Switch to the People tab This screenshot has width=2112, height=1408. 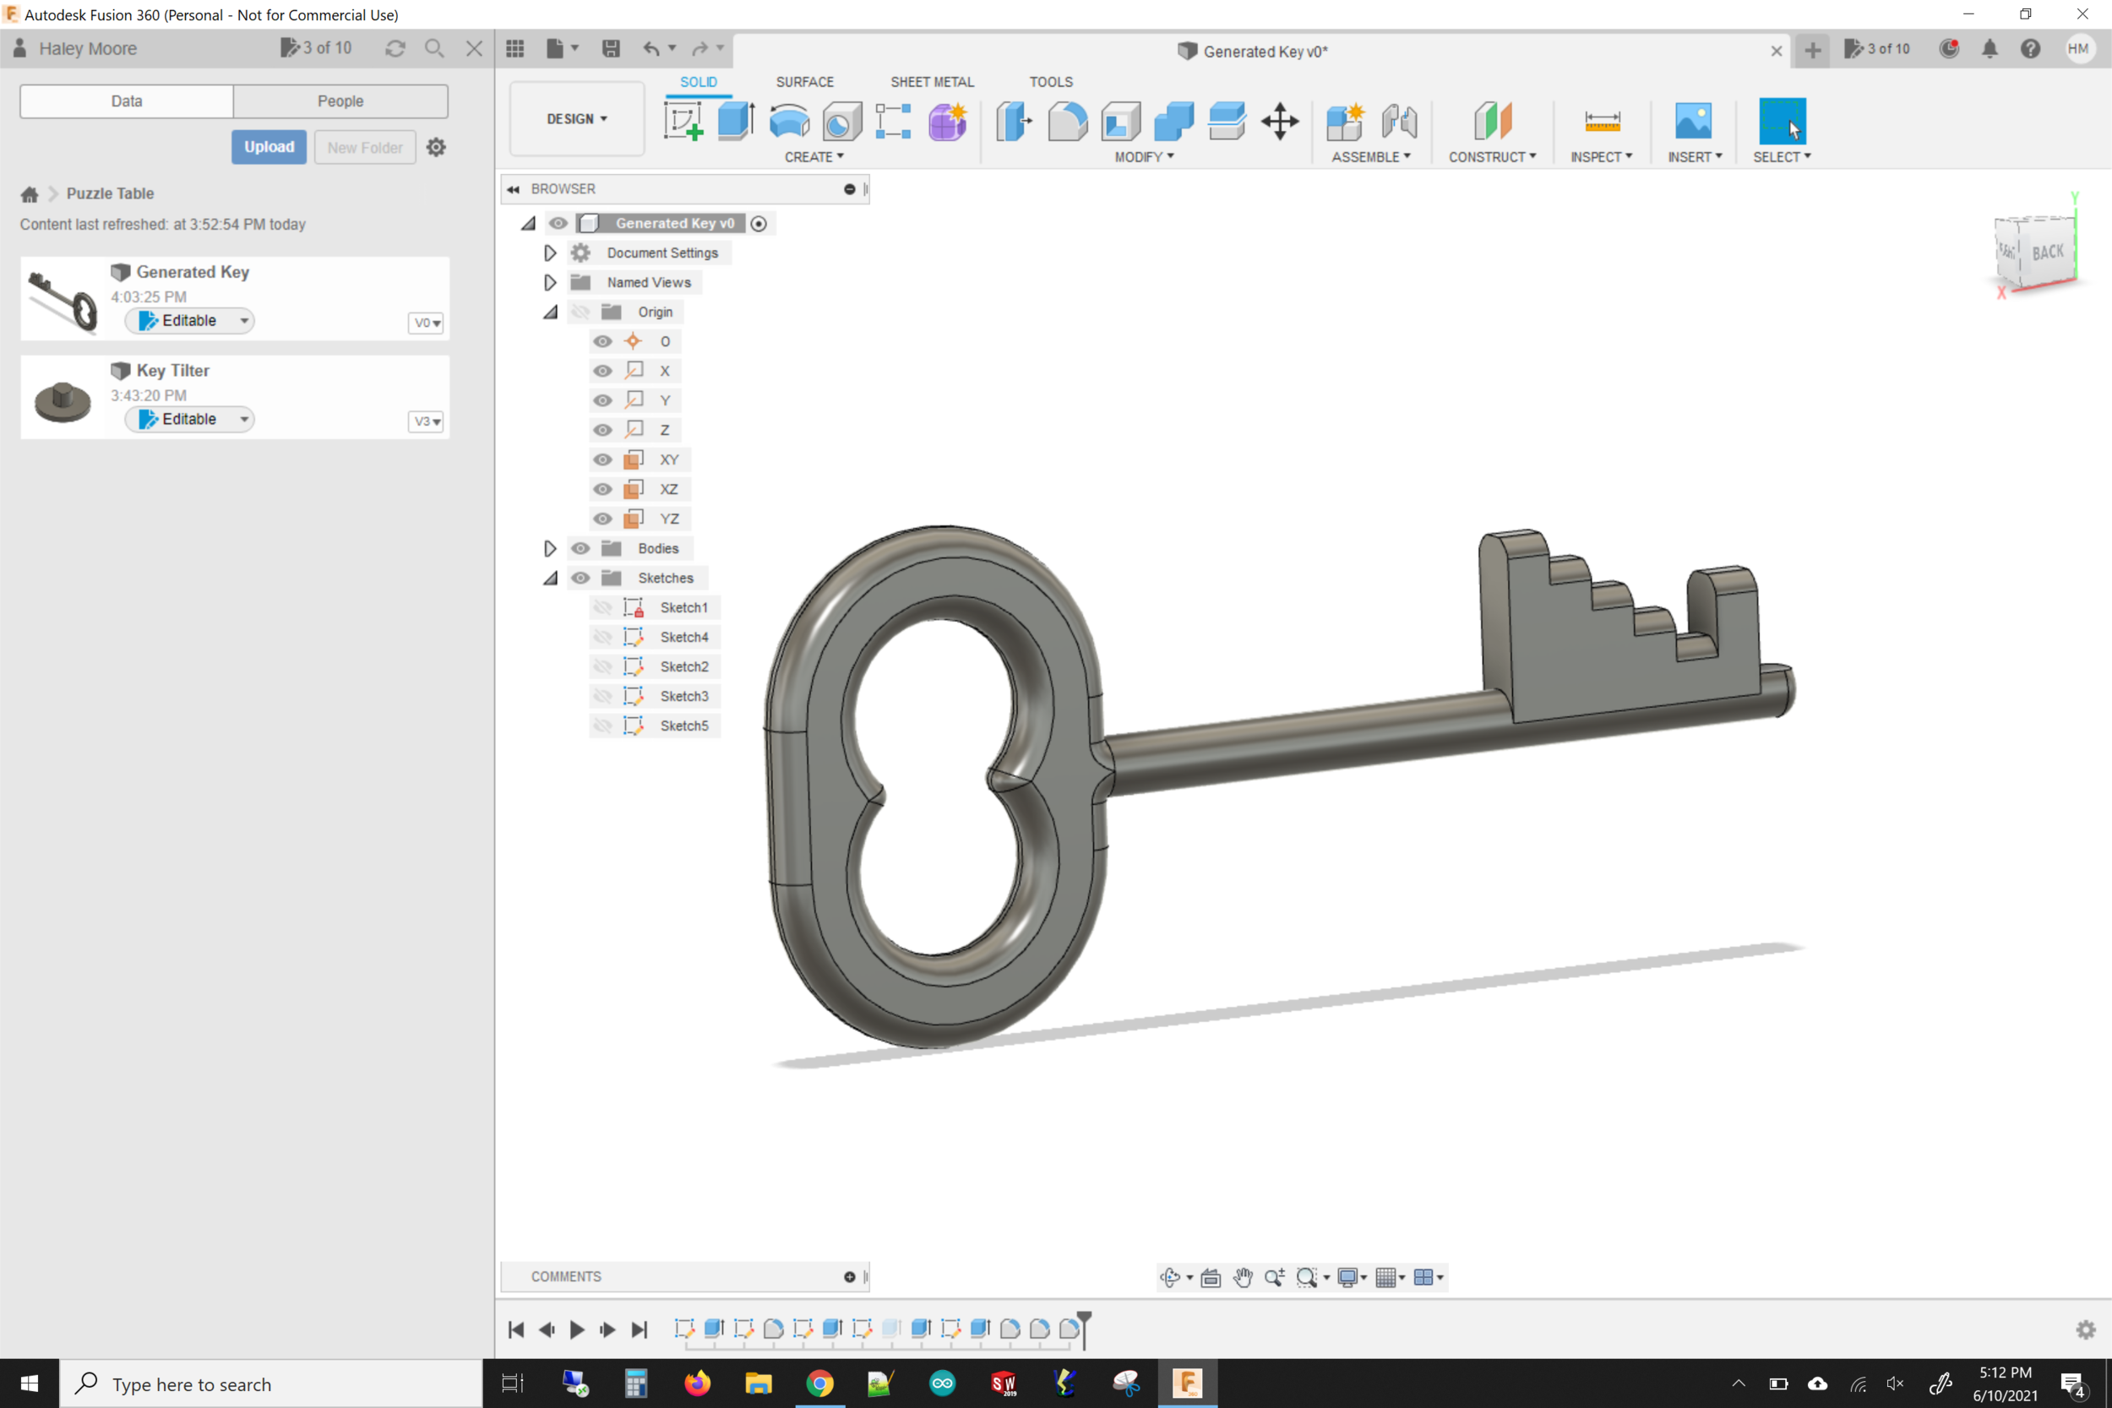click(x=340, y=101)
